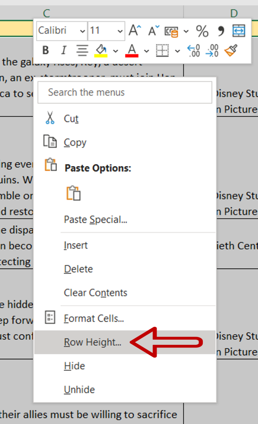Image resolution: width=258 pixels, height=424 pixels.
Task: Apply italic formatting
Action: tap(63, 50)
